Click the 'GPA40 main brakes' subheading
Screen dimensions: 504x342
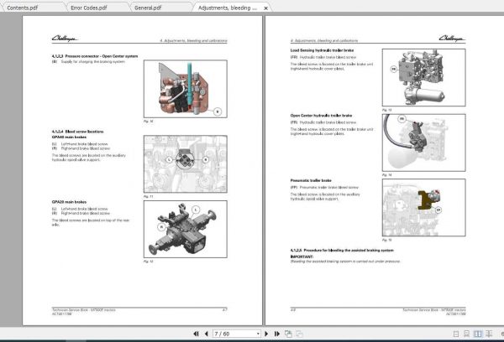[69, 137]
